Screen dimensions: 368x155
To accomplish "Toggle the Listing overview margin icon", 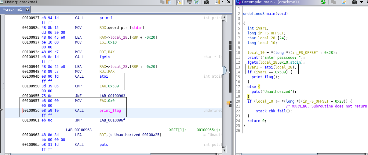I will pyautogui.click(x=217, y=2).
